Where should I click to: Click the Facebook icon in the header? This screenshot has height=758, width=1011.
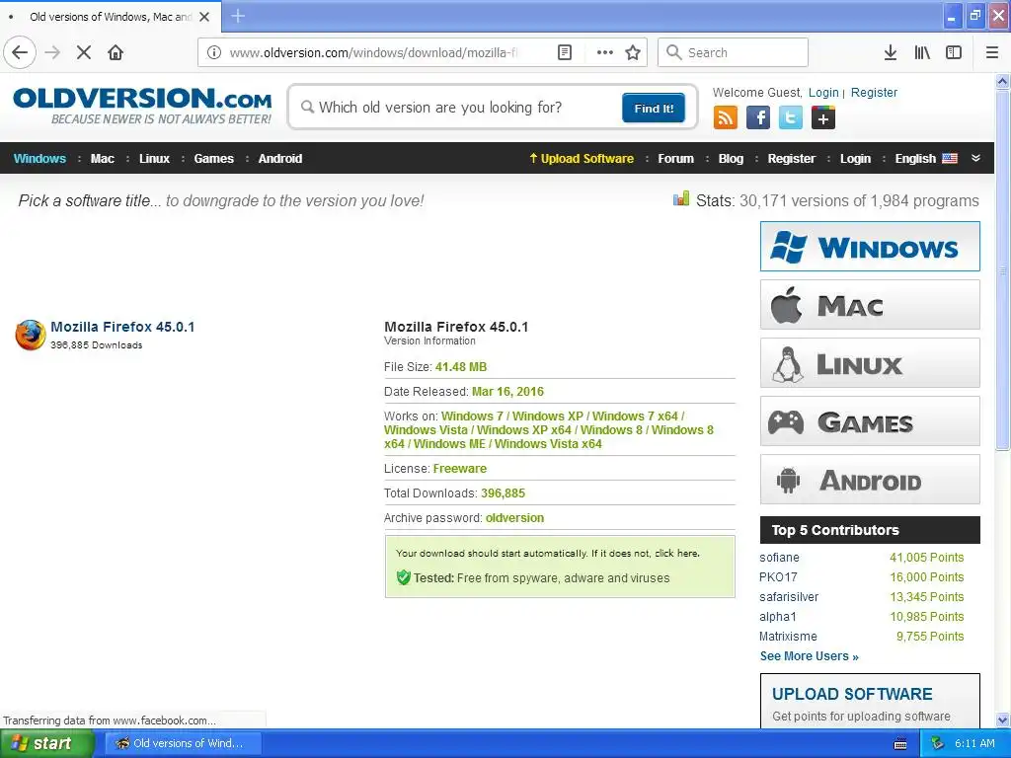pos(758,118)
